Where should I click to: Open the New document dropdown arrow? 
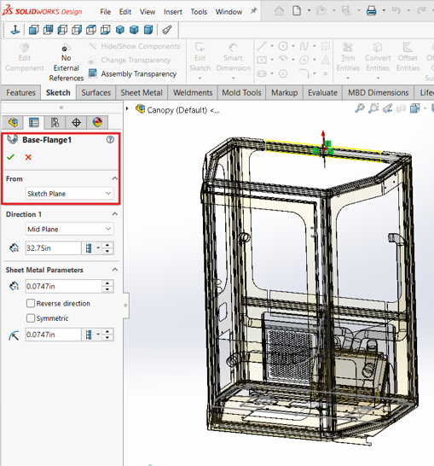coord(309,10)
